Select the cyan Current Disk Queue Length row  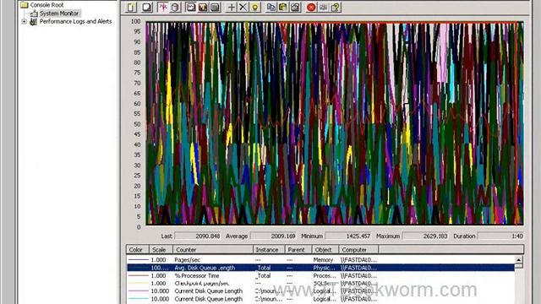(320, 299)
